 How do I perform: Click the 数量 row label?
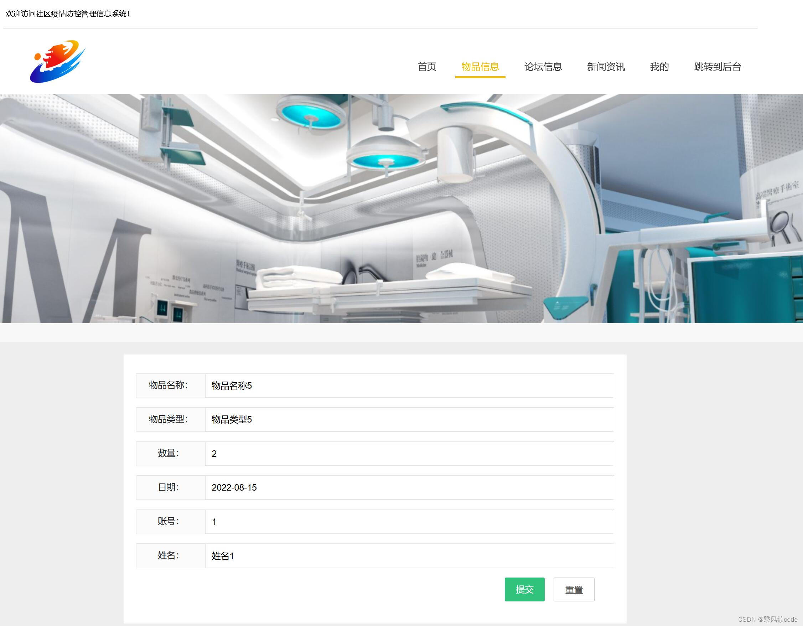[168, 454]
